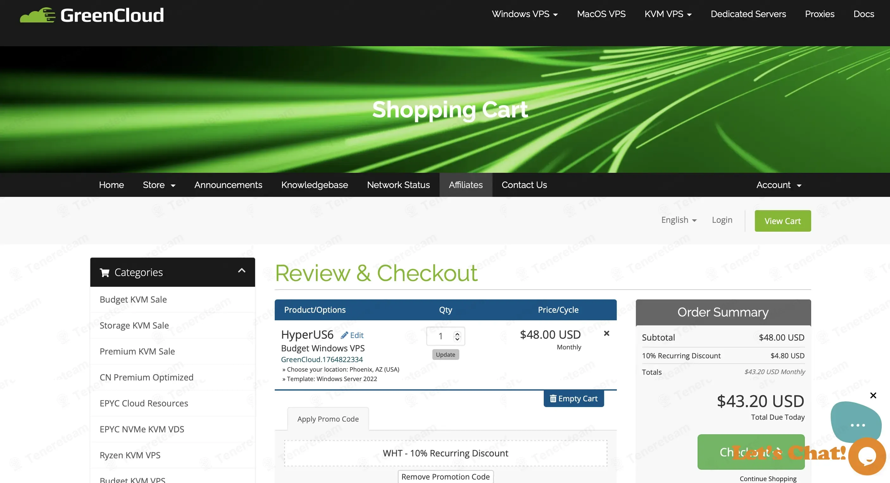
Task: Open the KVM VPS dropdown
Action: [x=668, y=14]
